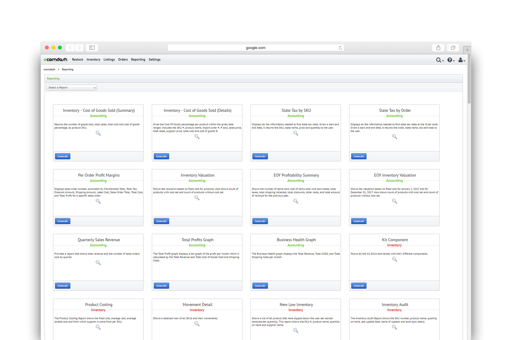Viewport: 514px width, 340px height.
Task: Click the Total Profits Graph title
Action: tap(197, 240)
